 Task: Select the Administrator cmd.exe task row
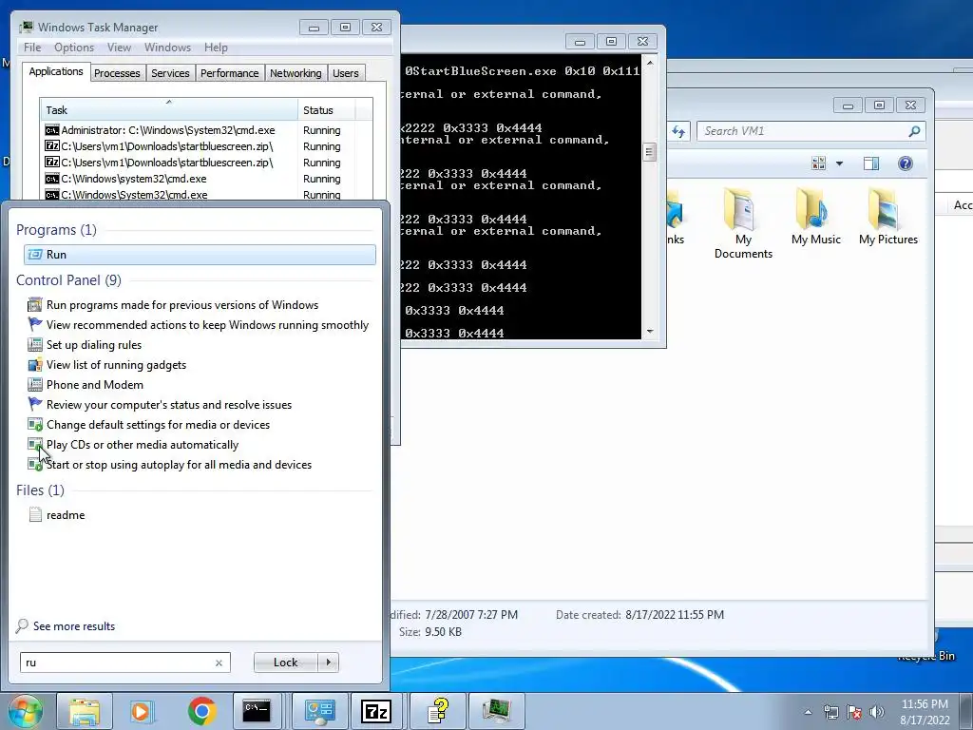pyautogui.click(x=206, y=130)
